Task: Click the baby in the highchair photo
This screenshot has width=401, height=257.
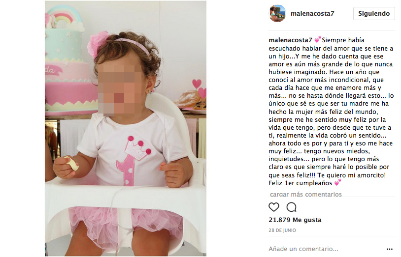Action: point(125,143)
